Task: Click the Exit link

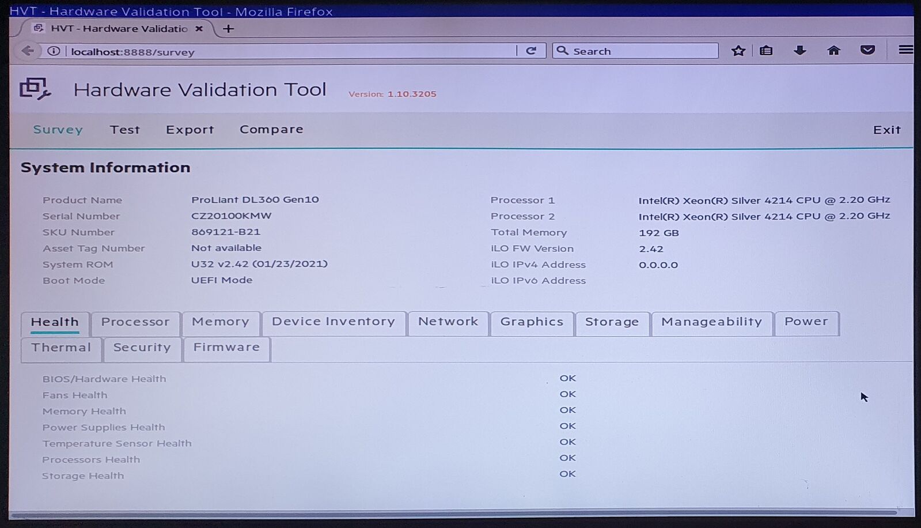Action: coord(886,130)
